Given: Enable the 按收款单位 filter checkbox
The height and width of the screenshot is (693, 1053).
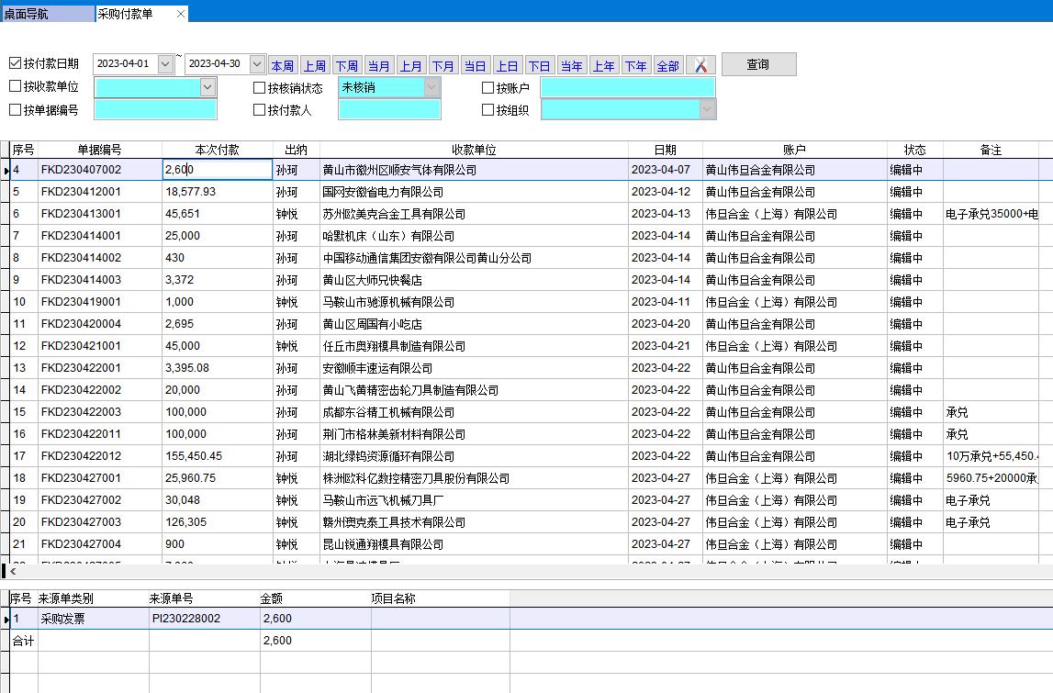Looking at the screenshot, I should point(15,87).
